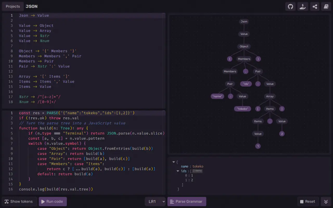Select the Array node in parse tree
The image size is (333, 208).
[x=270, y=96]
